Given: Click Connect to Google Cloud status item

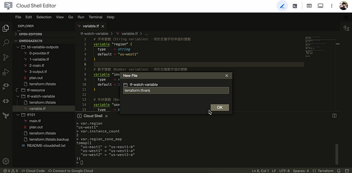Looking at the screenshot, I should tap(71, 171).
